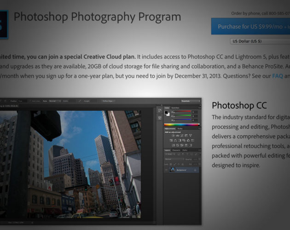Screen dimensions: 290x230
Task: Open the Layers panel options menu
Action: coord(200,150)
